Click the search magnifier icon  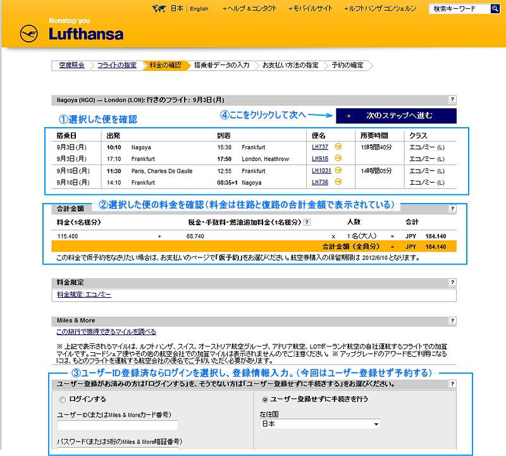495,9
